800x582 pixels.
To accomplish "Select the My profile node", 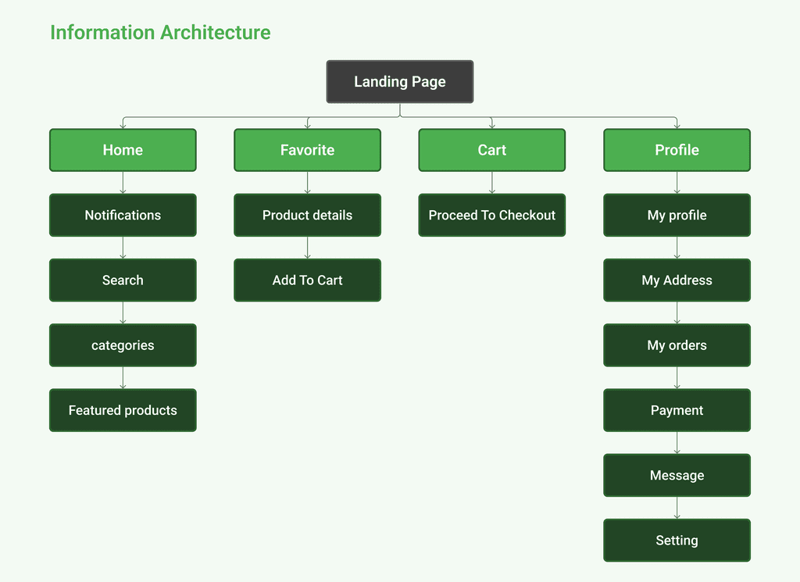I will [677, 216].
